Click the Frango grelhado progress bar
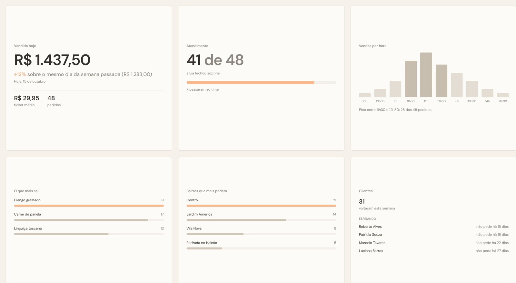The width and height of the screenshot is (516, 283). point(89,206)
